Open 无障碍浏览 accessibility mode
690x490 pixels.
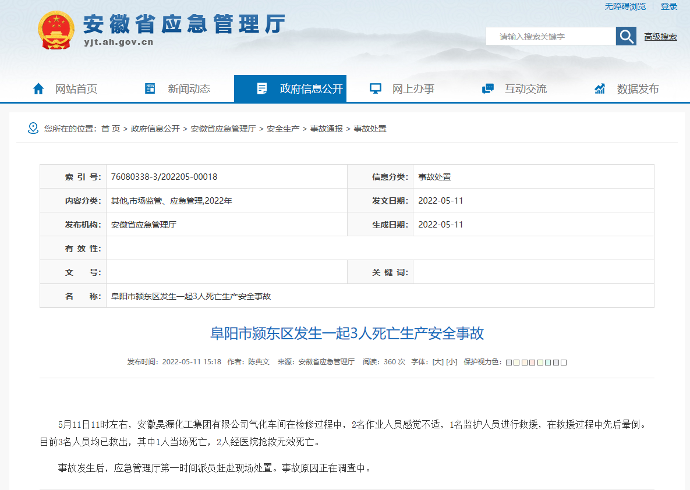click(625, 6)
